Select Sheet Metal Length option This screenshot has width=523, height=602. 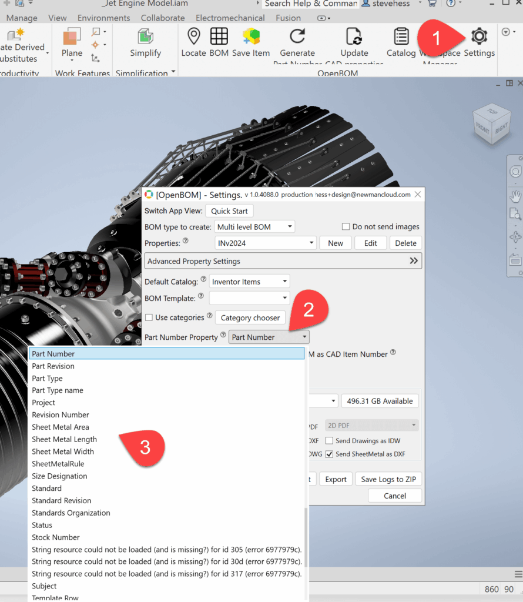166,439
